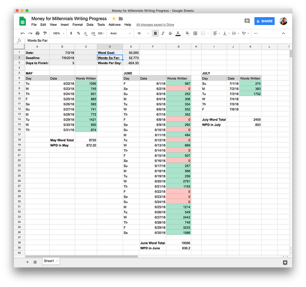The width and height of the screenshot is (306, 287).
Task: Select the 'WPD in July' cell
Action: (214, 125)
